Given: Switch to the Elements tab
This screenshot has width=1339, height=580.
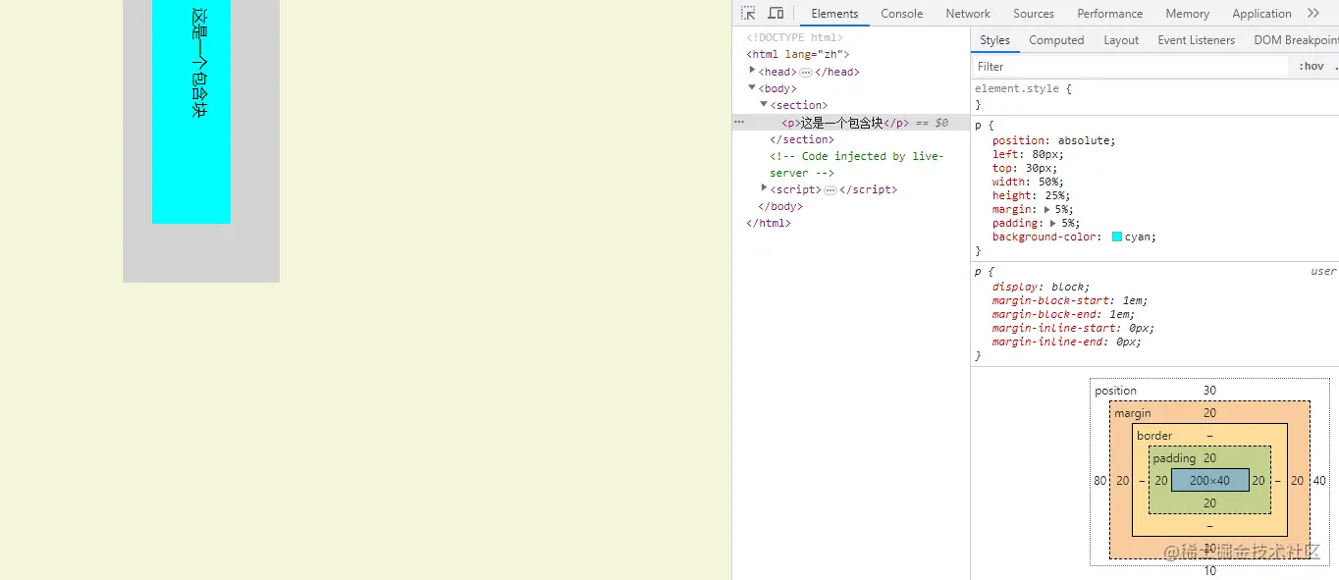Looking at the screenshot, I should coord(834,14).
